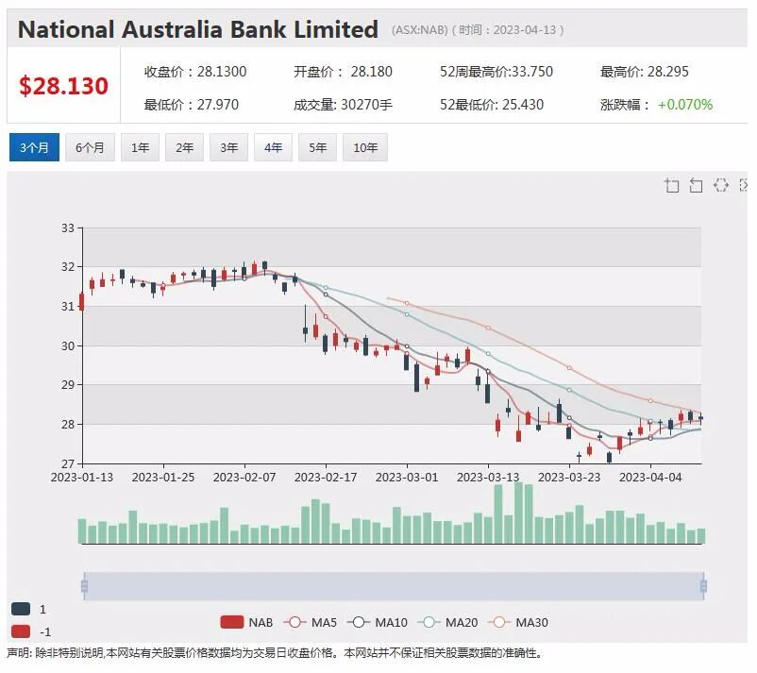This screenshot has height=673, width=757.
Task: Click the 2023-04-13 date in header
Action: [x=525, y=30]
